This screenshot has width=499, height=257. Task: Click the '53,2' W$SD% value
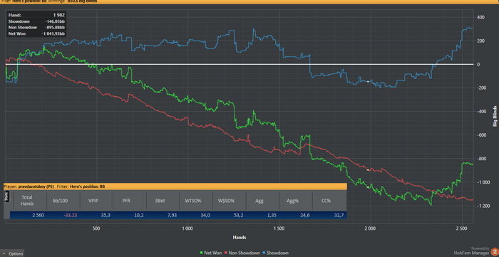[238, 215]
